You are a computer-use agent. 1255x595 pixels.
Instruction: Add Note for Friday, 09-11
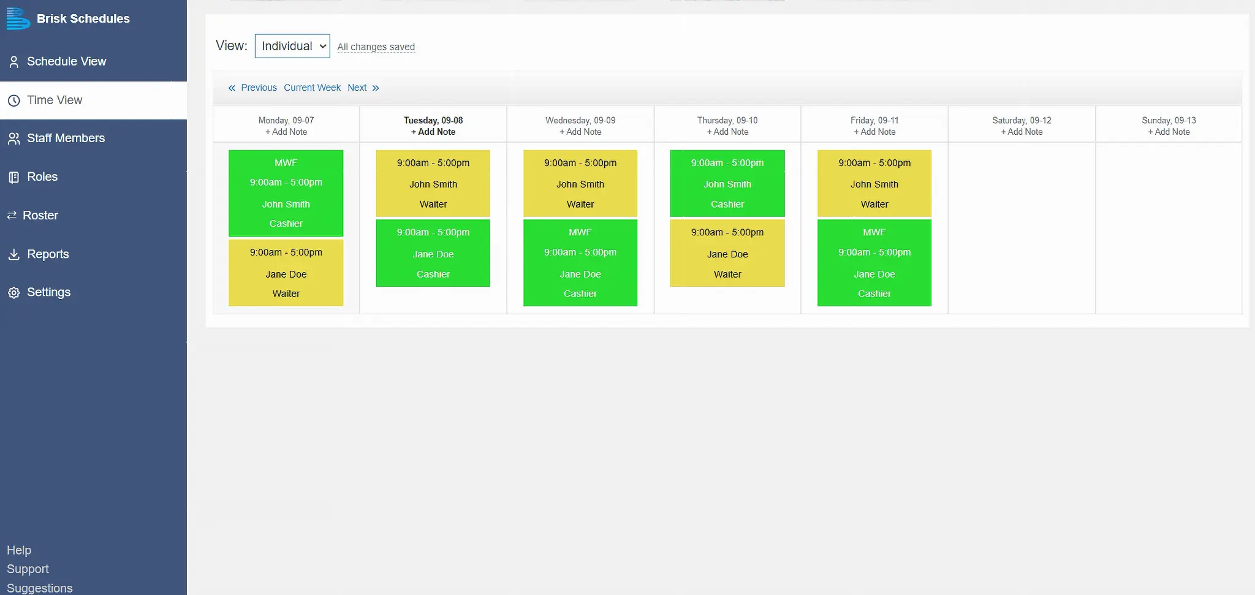tap(874, 132)
